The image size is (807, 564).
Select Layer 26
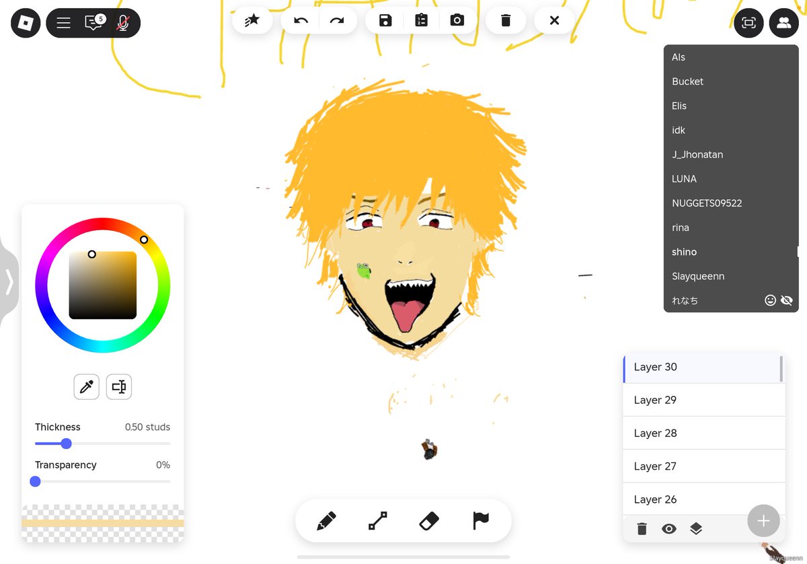[x=704, y=499]
